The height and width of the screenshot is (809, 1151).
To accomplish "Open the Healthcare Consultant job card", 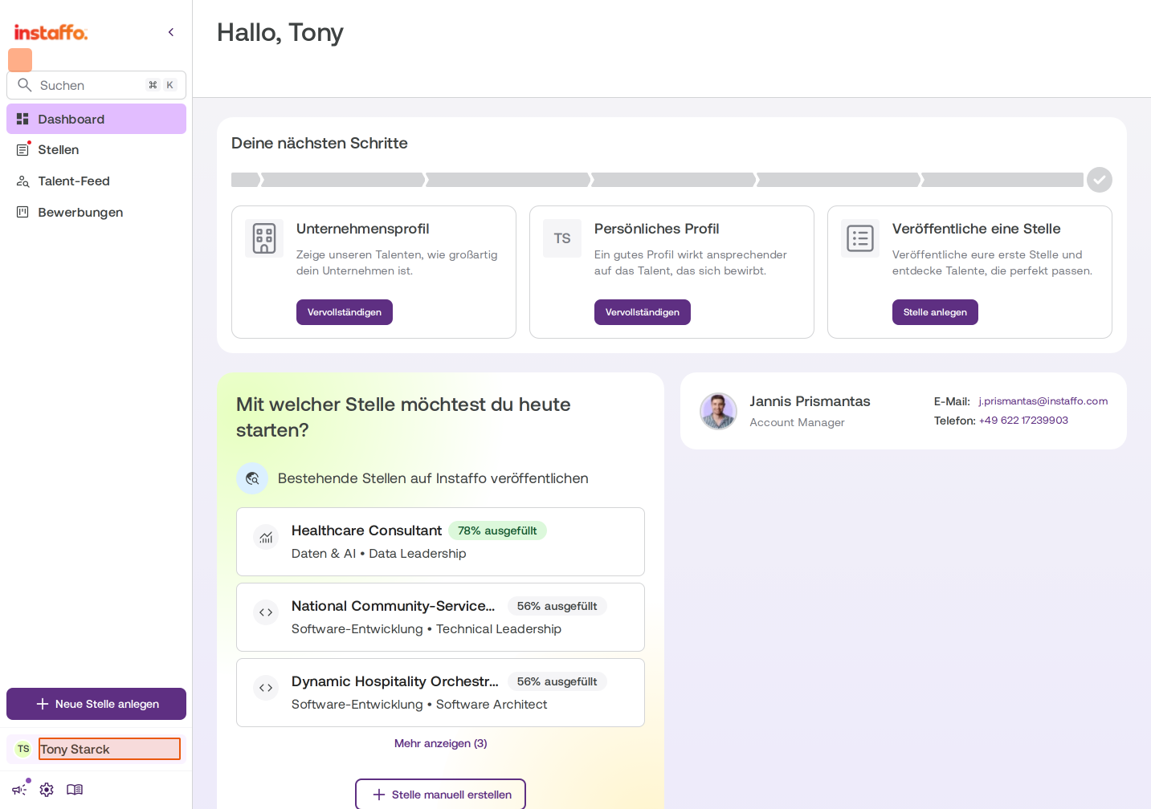I will pyautogui.click(x=440, y=542).
